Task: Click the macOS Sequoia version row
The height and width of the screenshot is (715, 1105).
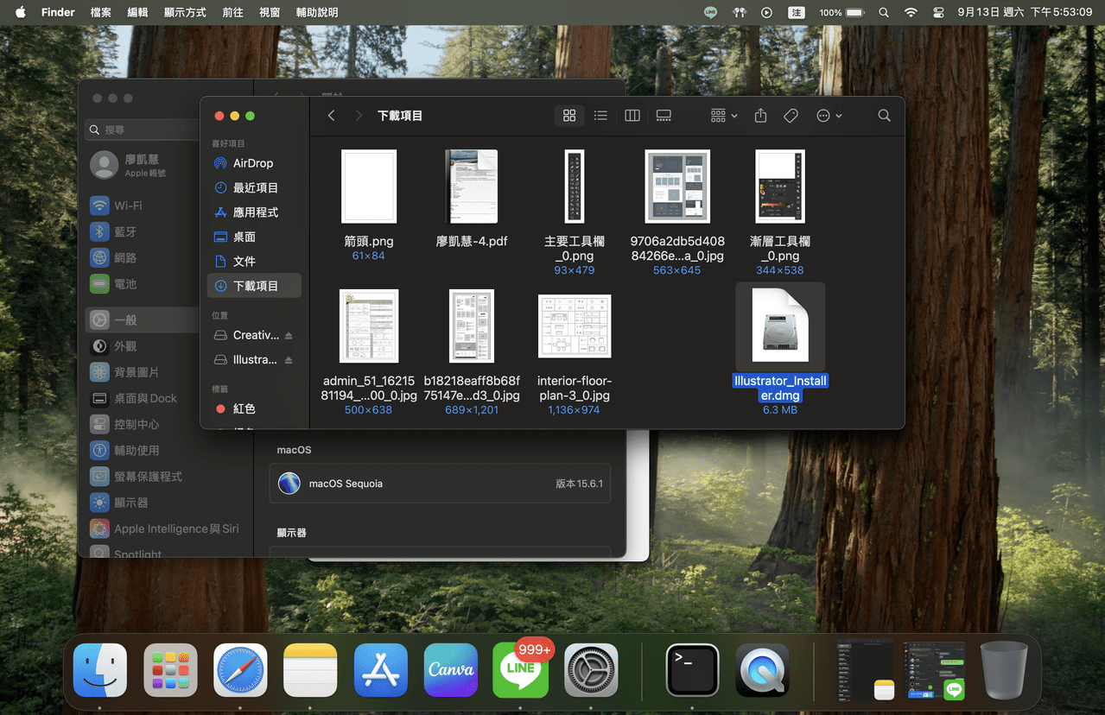Action: (440, 484)
